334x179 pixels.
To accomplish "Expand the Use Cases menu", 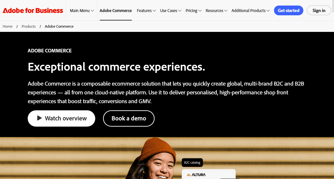I will [x=171, y=10].
